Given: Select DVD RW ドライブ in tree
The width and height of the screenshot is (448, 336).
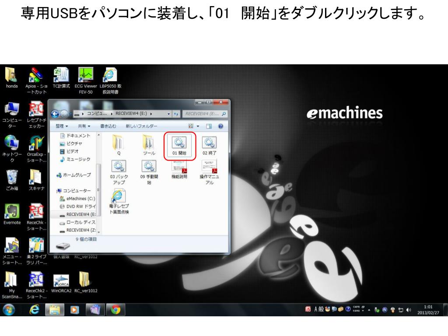Looking at the screenshot, I should (x=77, y=206).
